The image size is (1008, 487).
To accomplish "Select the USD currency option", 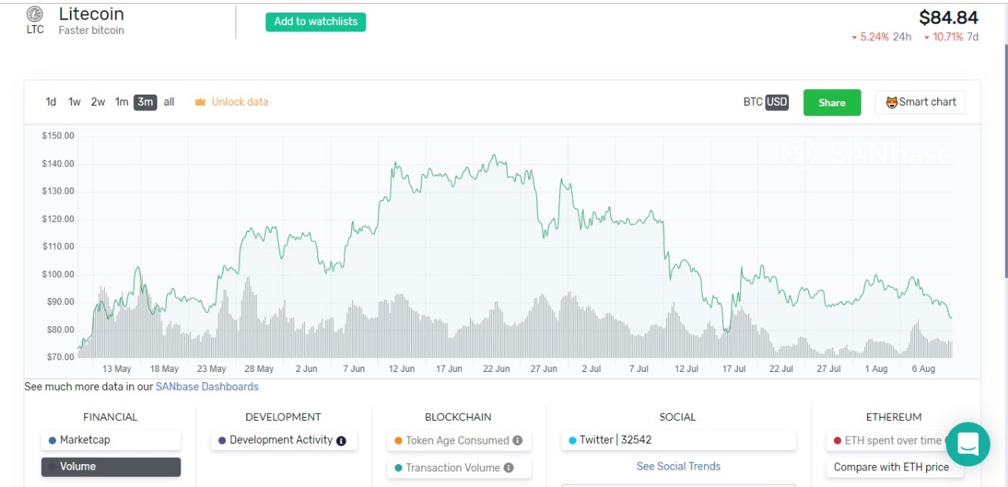I will 776,102.
